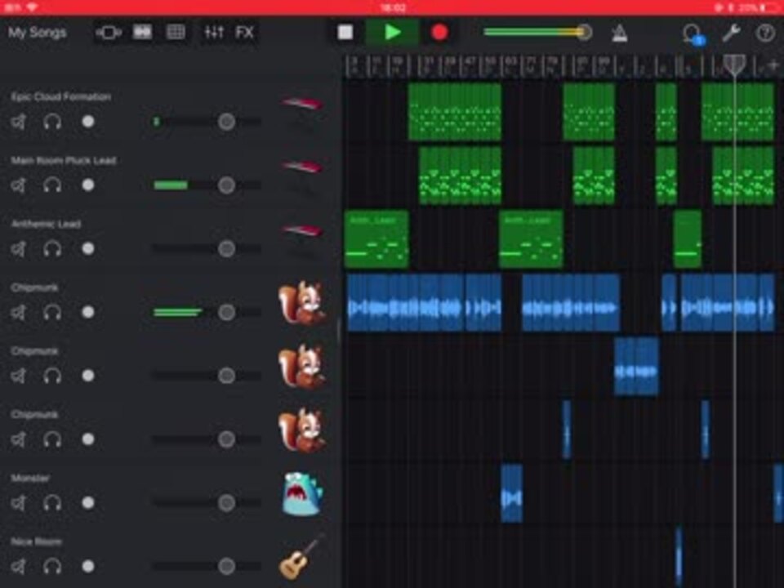
Task: Open the help question mark
Action: click(765, 33)
